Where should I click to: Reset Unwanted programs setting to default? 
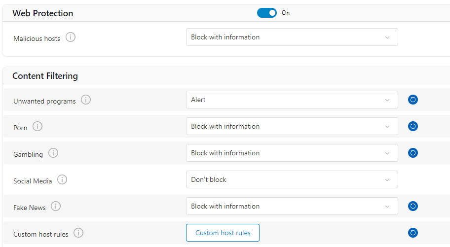pyautogui.click(x=412, y=100)
